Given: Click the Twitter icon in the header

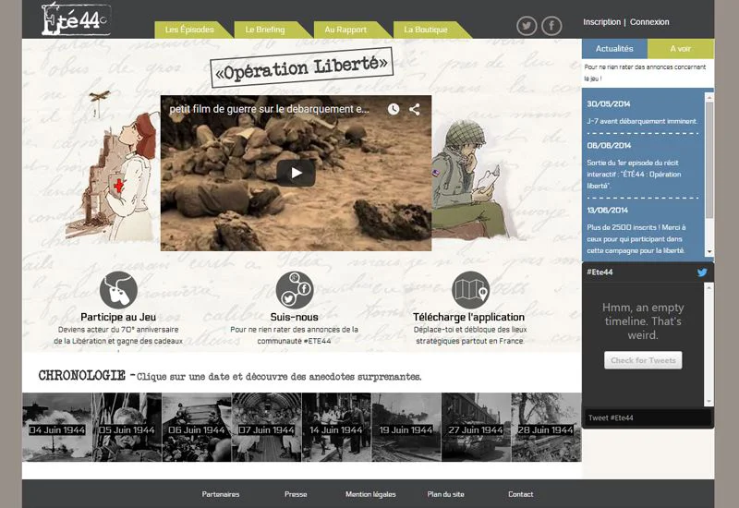Looking at the screenshot, I should click(x=527, y=26).
